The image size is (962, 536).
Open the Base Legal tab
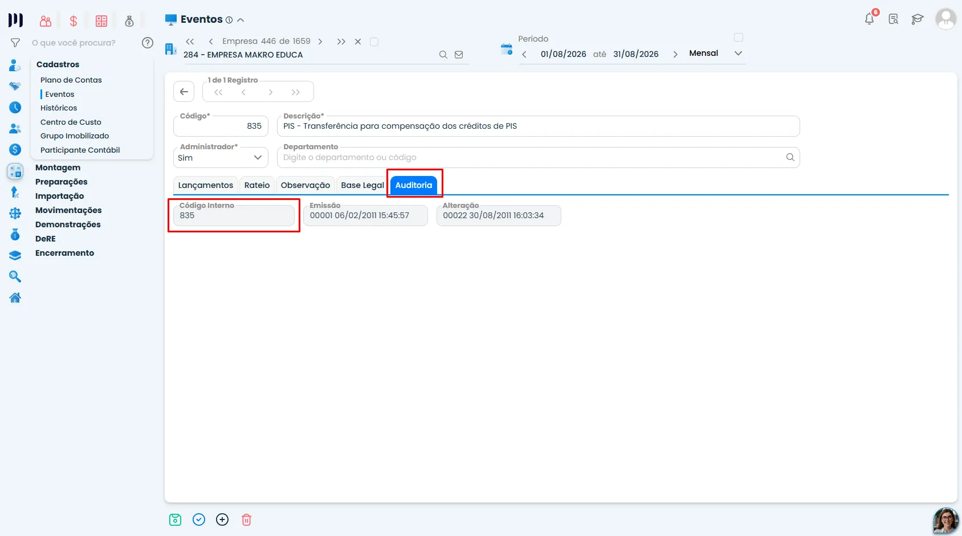pyautogui.click(x=362, y=185)
